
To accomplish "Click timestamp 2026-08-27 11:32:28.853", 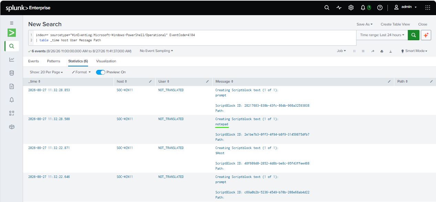I will point(49,90).
